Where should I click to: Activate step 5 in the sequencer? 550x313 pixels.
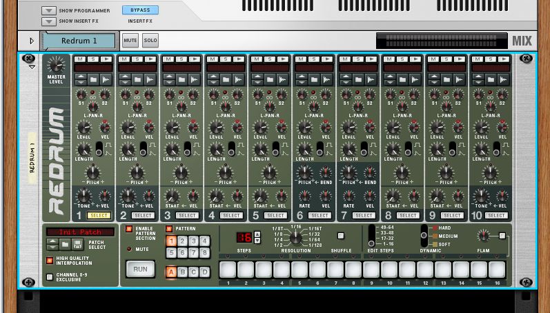pos(299,270)
